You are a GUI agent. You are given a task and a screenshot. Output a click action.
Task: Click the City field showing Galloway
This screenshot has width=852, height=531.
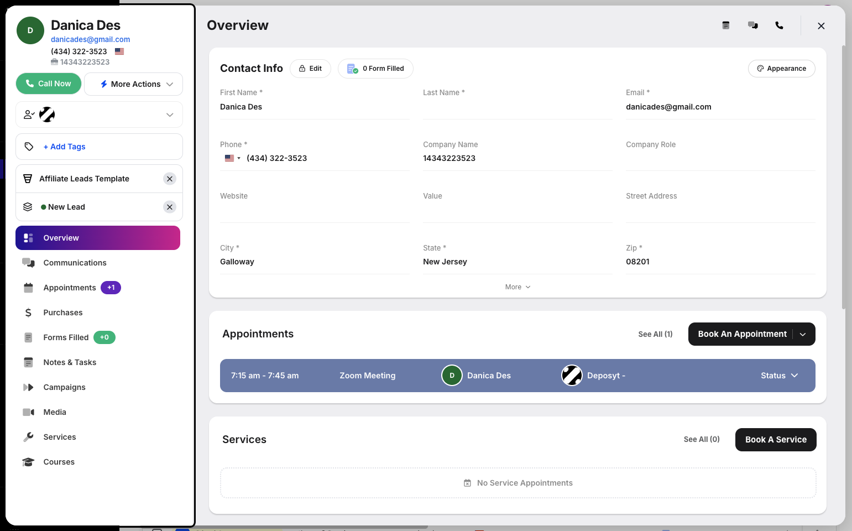point(315,262)
